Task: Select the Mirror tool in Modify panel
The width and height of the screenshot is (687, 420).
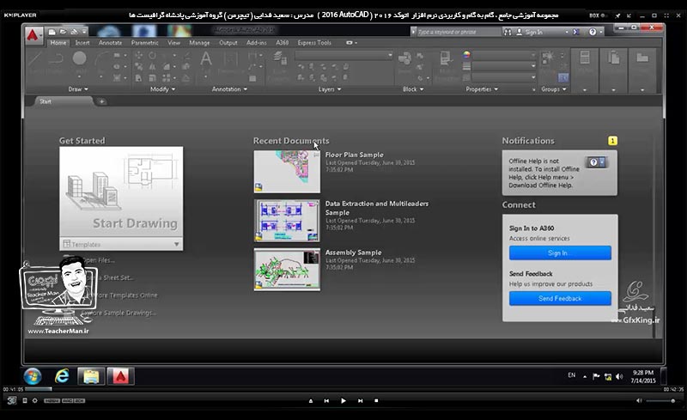Action: tap(152, 67)
